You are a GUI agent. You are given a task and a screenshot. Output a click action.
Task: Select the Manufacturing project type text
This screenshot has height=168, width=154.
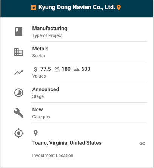click(50, 28)
